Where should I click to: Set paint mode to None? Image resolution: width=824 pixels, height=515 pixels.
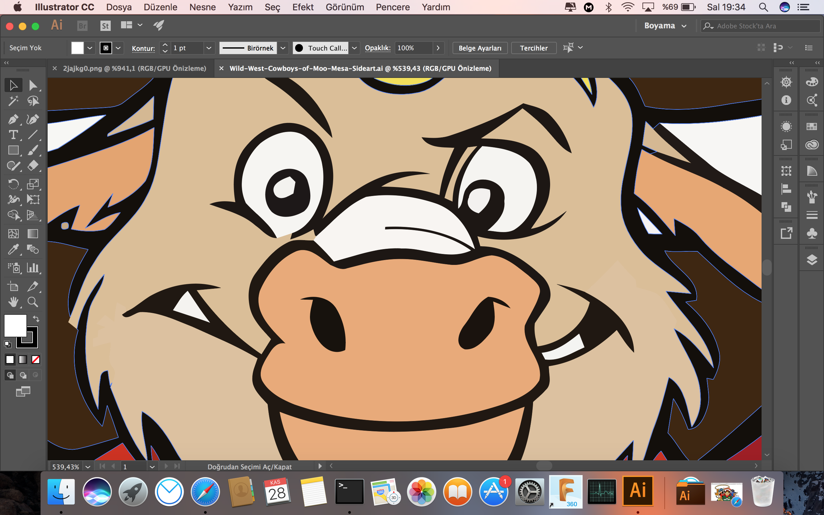[x=36, y=359]
